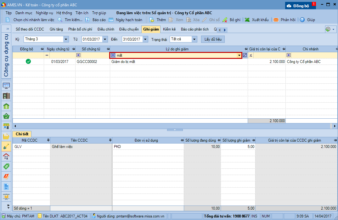This screenshot has height=220, width=338.
Task: Click the Tìm kiếm search magnifier icon
Action: point(60,20)
